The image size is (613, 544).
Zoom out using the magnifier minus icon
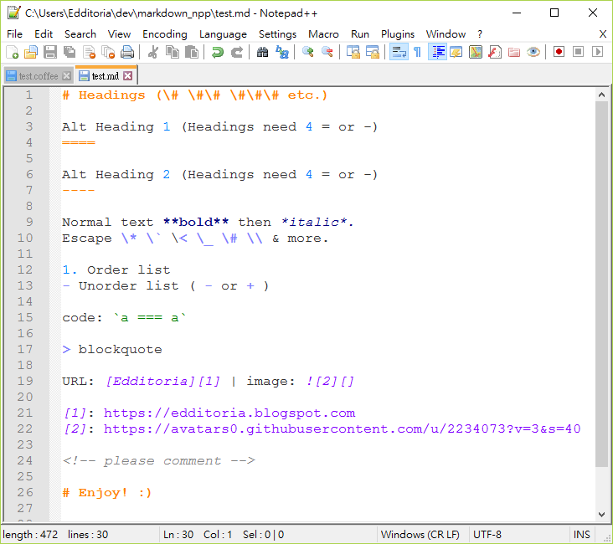coord(327,52)
